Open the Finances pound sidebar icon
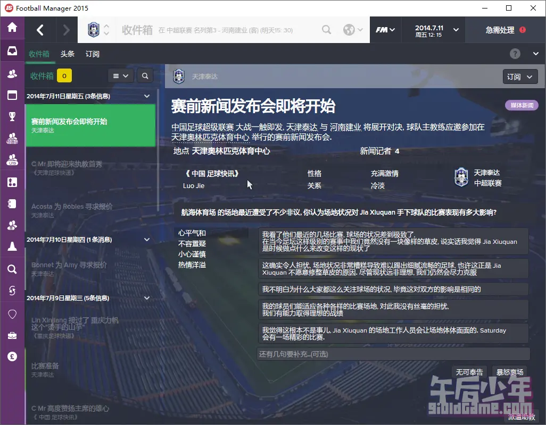Viewport: 546px width, 425px height. (12, 356)
